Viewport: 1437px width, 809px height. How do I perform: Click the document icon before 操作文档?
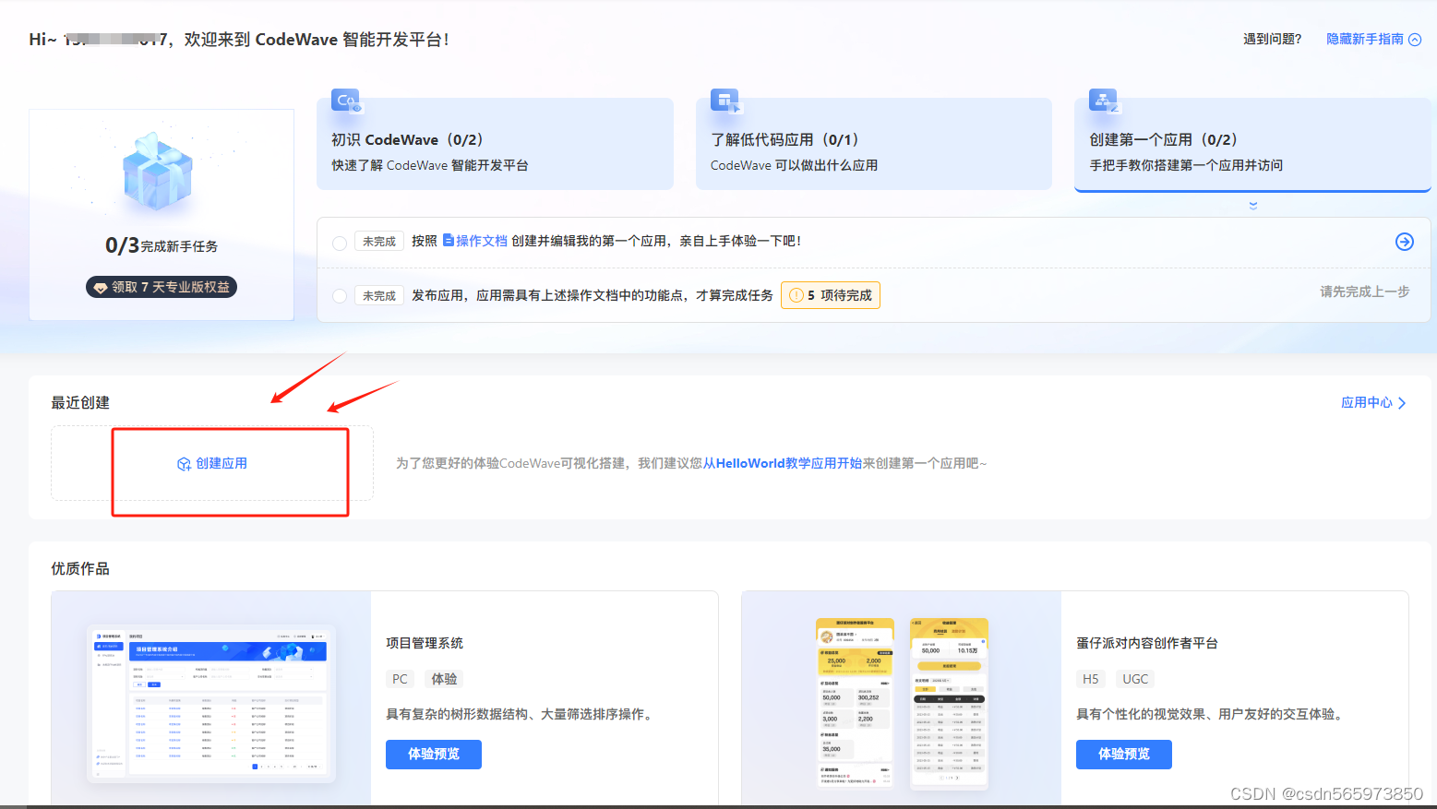point(449,241)
